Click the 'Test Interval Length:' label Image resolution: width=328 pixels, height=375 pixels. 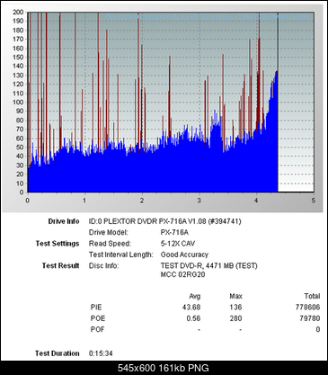pos(120,254)
